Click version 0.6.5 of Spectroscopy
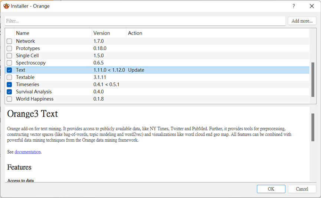The width and height of the screenshot is (321, 198). tap(98, 63)
